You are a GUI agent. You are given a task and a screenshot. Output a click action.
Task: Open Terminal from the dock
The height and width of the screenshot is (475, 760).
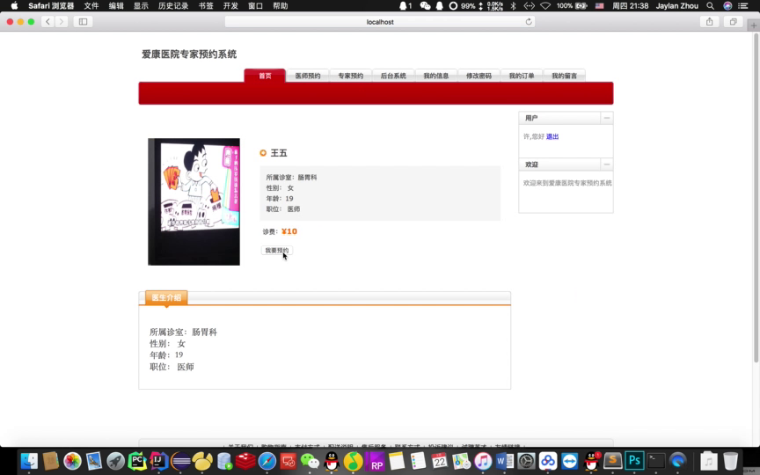pos(656,460)
